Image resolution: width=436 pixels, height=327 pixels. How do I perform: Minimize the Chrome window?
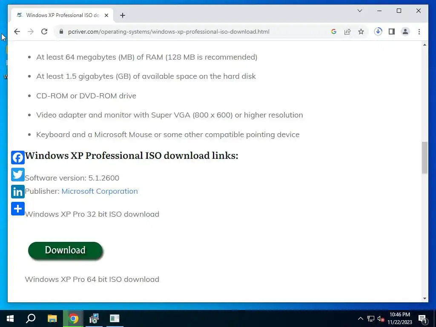379,11
